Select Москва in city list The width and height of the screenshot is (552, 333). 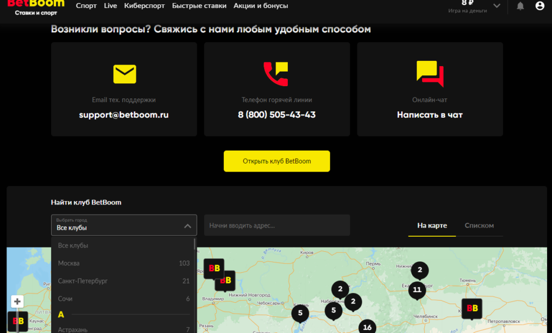(123, 263)
